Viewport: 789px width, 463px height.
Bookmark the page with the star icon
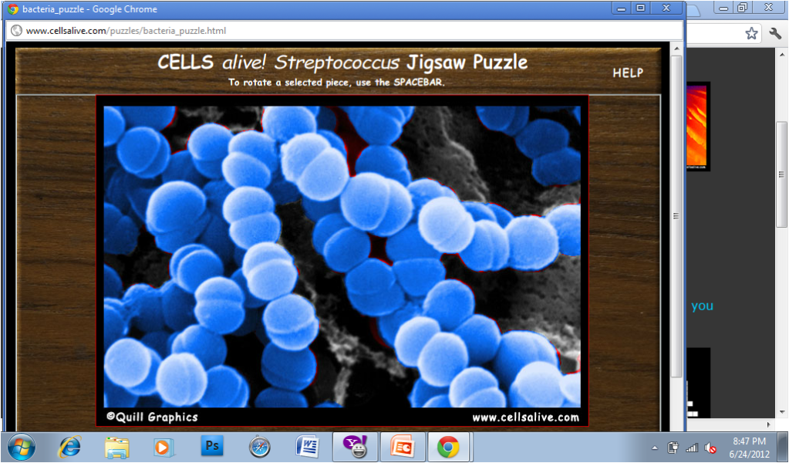point(751,33)
